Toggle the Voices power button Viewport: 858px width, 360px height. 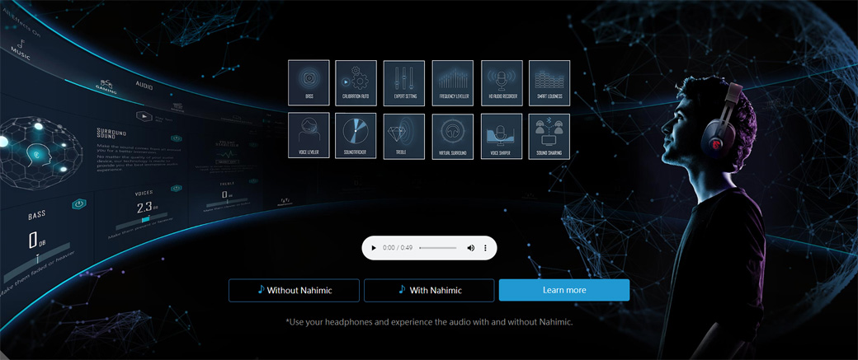[177, 189]
